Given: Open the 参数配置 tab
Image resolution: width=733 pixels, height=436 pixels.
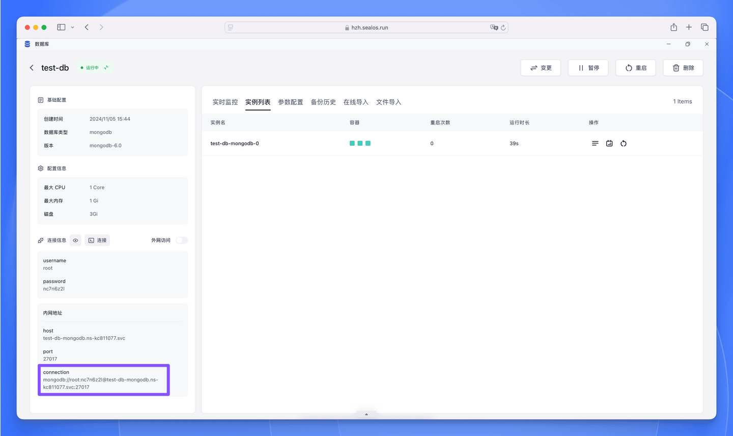Looking at the screenshot, I should pyautogui.click(x=290, y=102).
